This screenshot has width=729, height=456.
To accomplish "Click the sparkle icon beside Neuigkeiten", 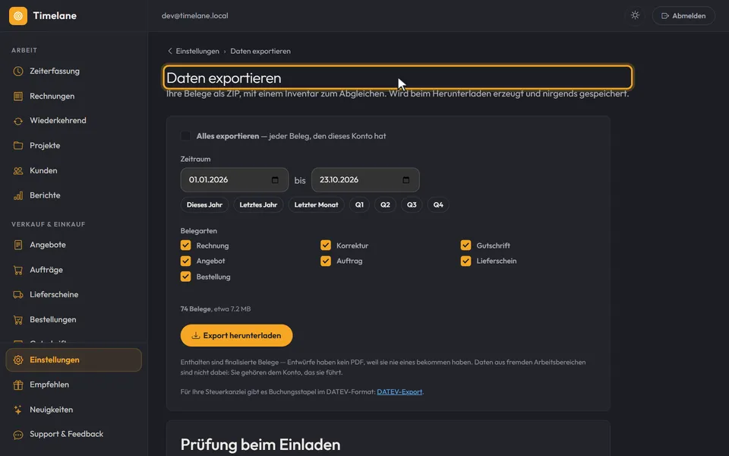I will pos(18,410).
